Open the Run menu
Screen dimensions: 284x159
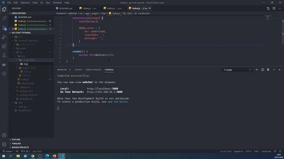pyautogui.click(x=48, y=3)
